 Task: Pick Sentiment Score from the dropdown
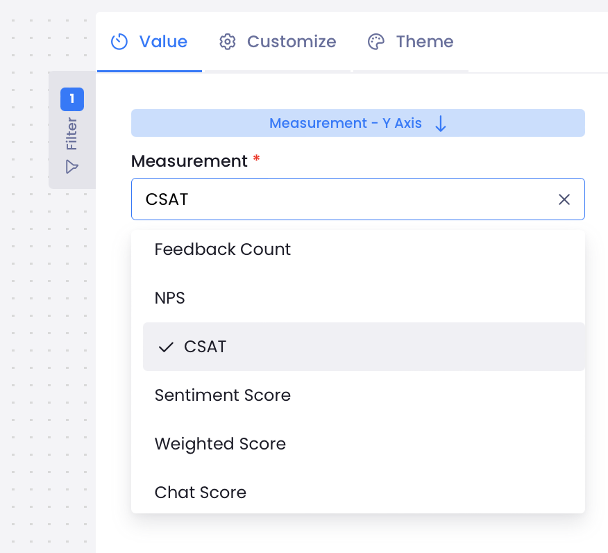(223, 395)
